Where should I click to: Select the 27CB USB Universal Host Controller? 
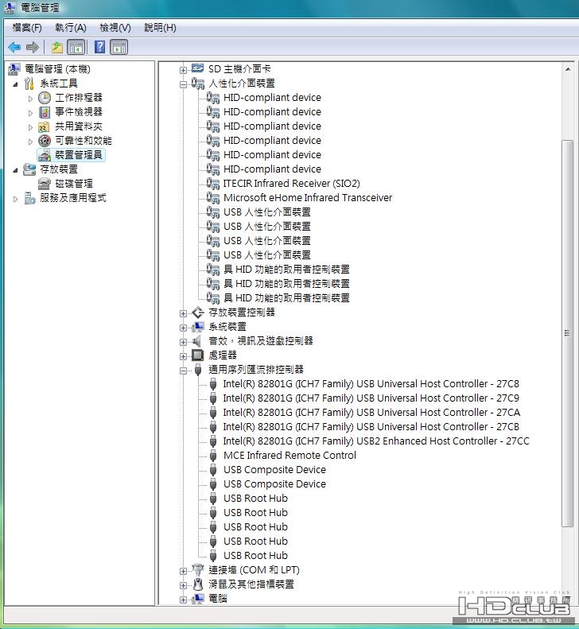371,427
